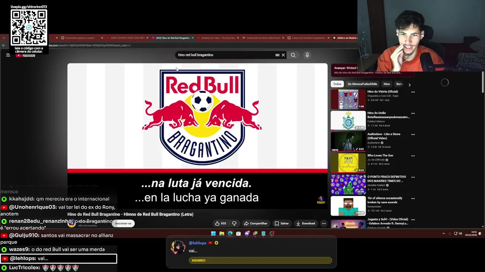Image resolution: width=485 pixels, height=272 pixels.
Task: Close the Hino do Red Bull Bragantino tab
Action: click(x=192, y=38)
